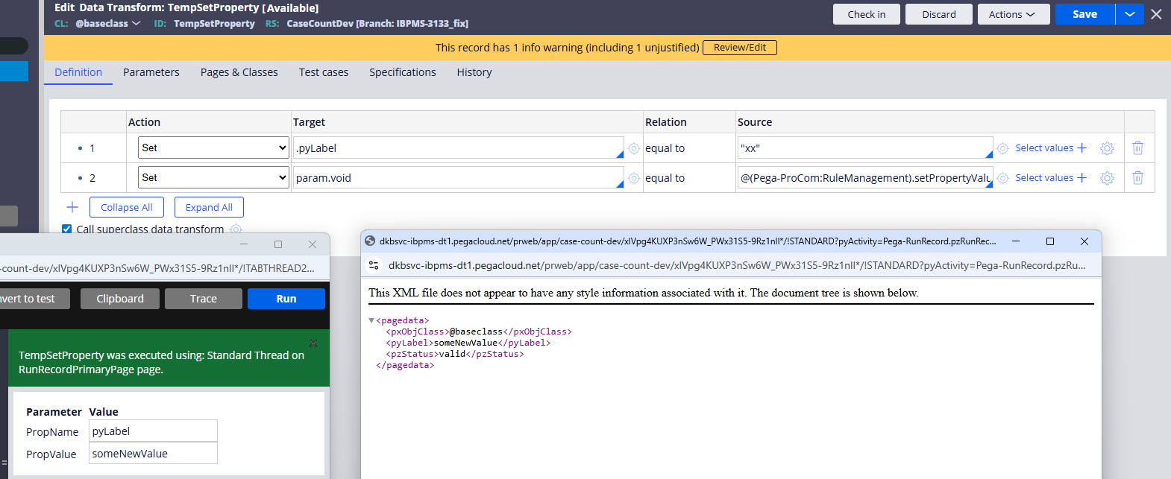Open gear settings for row 2
This screenshot has height=479, width=1171.
[1107, 178]
